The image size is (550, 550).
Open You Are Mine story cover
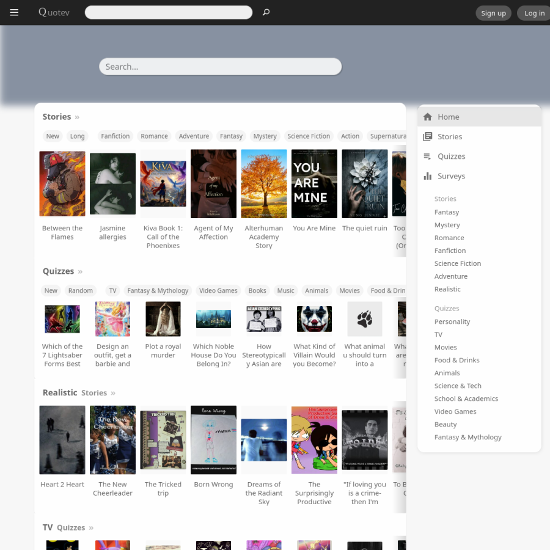tap(314, 184)
